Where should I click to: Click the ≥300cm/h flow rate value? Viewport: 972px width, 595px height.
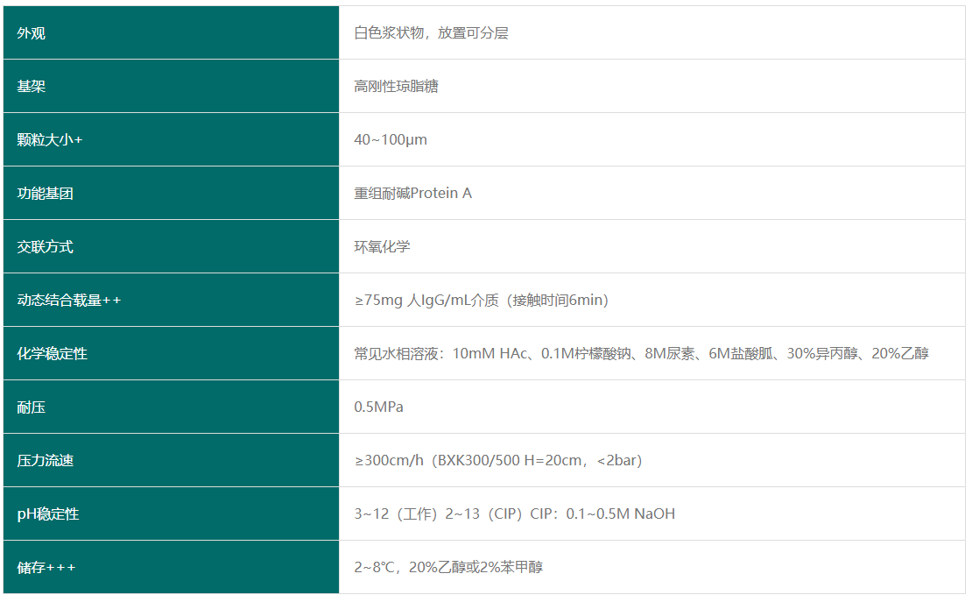click(x=497, y=461)
